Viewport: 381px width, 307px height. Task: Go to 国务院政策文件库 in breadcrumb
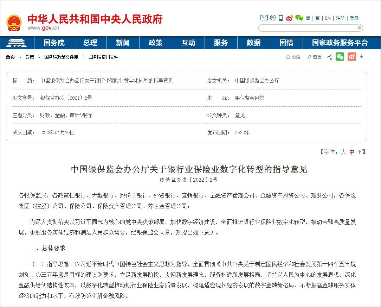[x=61, y=57]
